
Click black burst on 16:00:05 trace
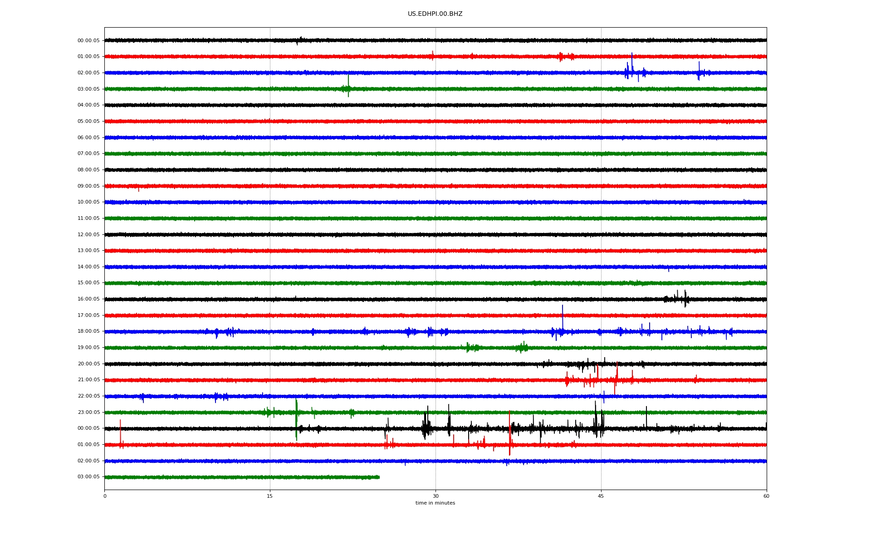pyautogui.click(x=679, y=298)
